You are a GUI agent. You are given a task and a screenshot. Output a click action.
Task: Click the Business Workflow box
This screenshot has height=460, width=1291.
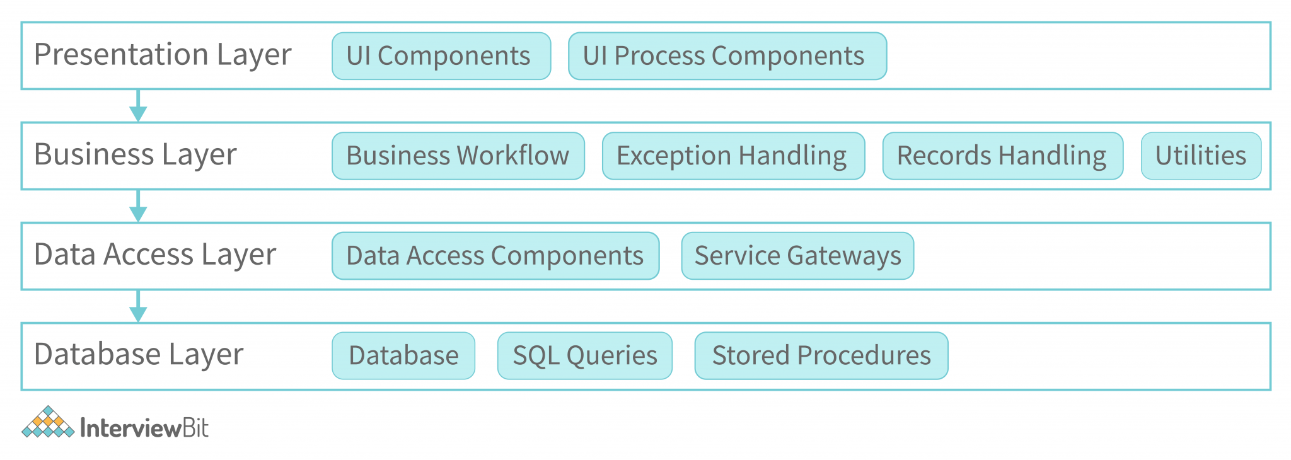pos(458,156)
